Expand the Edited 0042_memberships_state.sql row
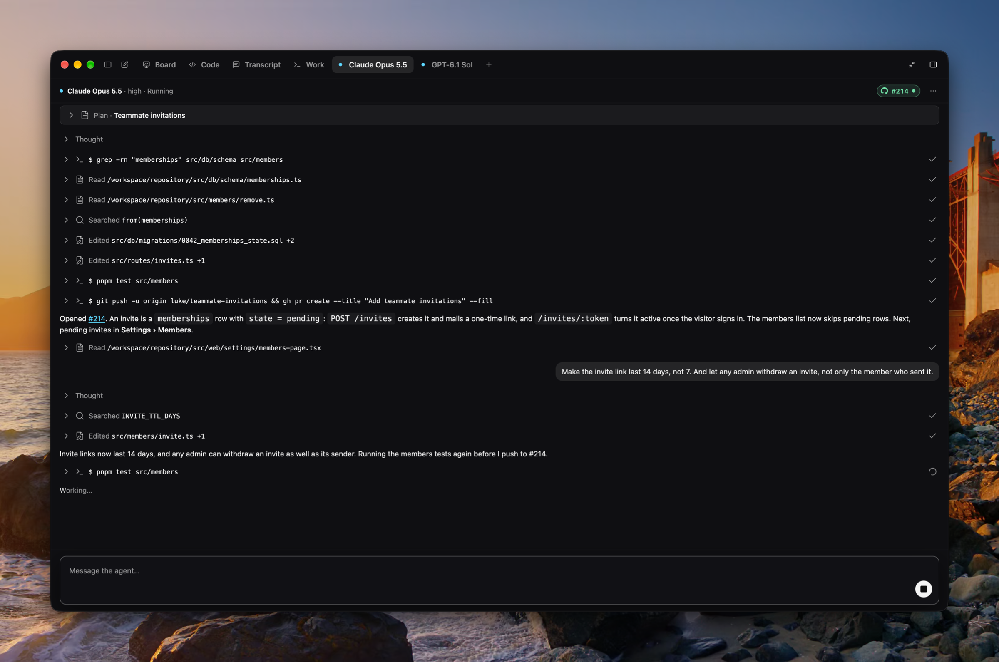This screenshot has height=662, width=999. (x=66, y=240)
